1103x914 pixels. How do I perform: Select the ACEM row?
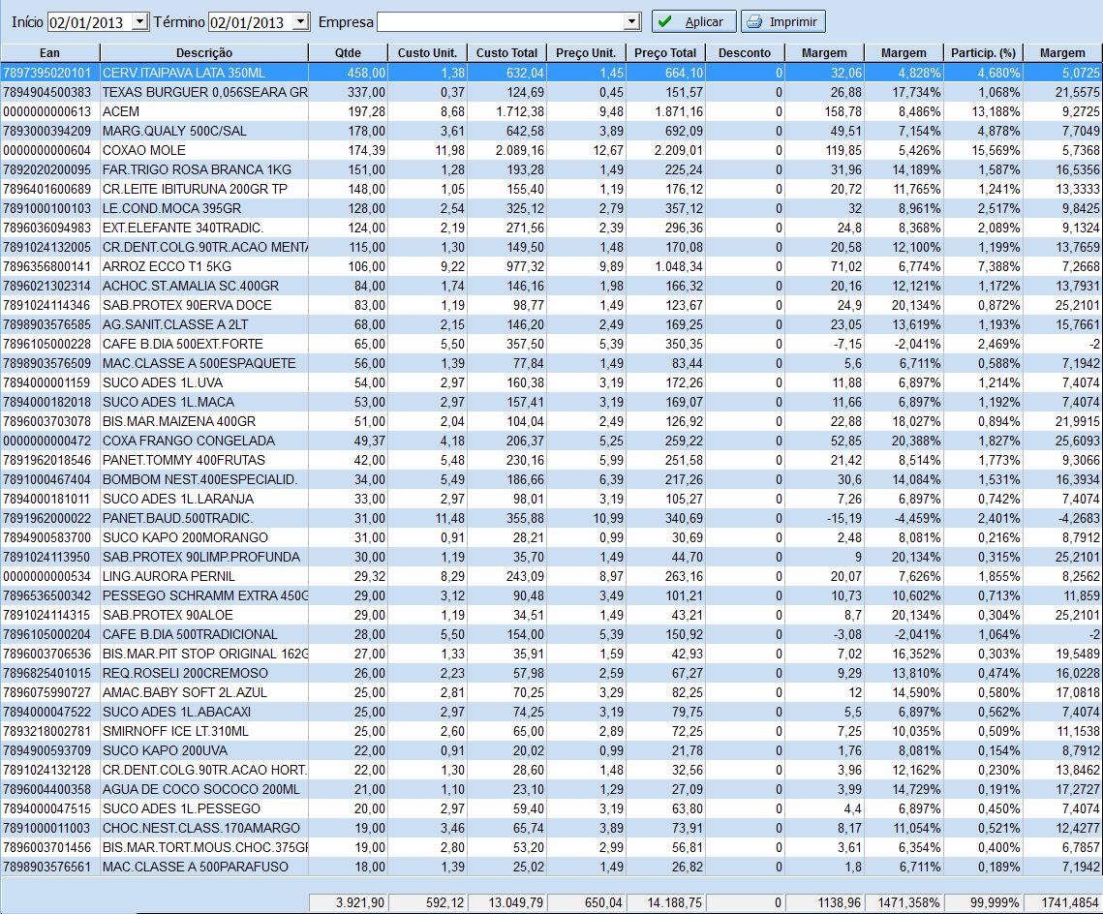(x=552, y=111)
